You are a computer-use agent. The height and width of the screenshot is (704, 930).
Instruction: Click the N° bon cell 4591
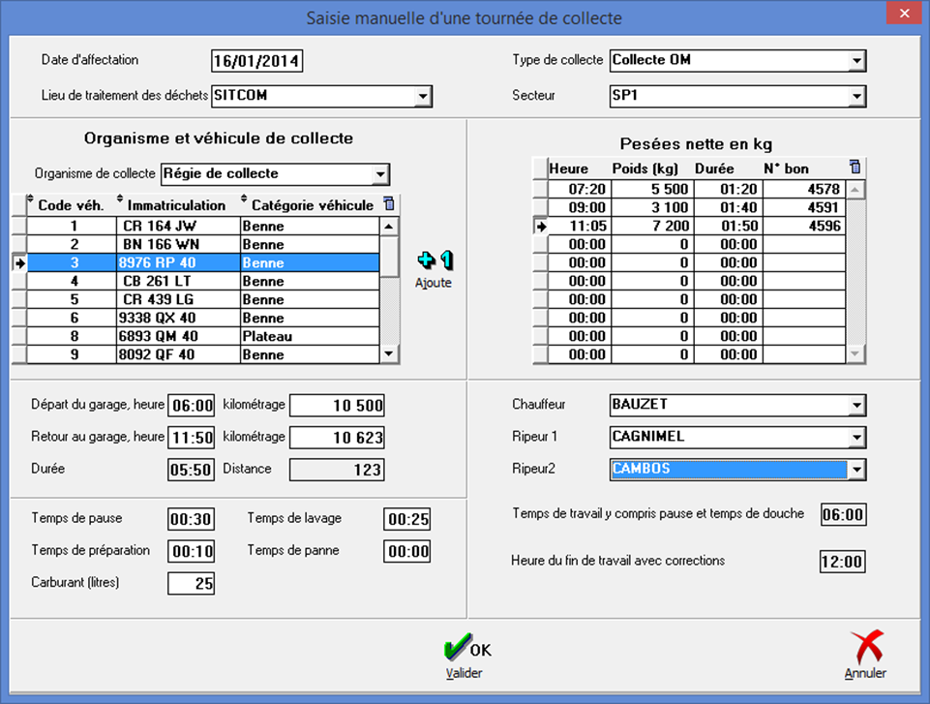pos(804,207)
